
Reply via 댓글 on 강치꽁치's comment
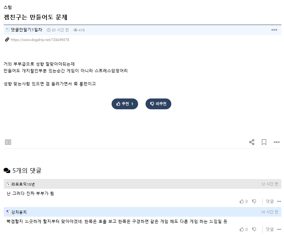[270, 229]
